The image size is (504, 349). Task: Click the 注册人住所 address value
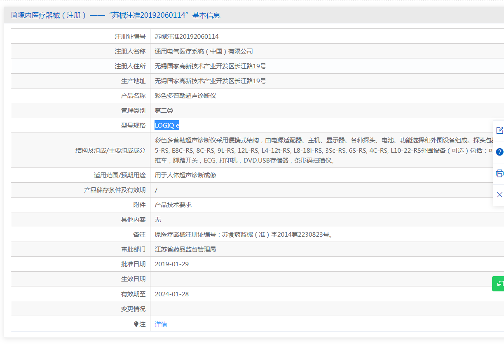tap(210, 66)
